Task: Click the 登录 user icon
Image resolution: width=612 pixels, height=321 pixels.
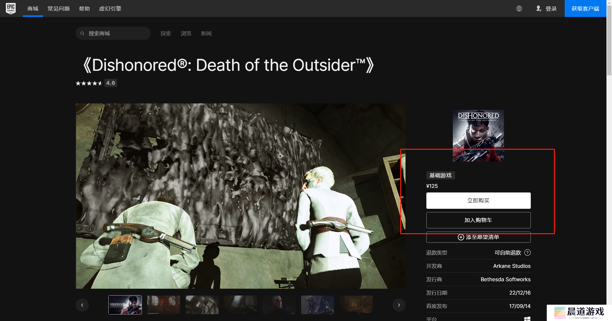Action: 539,8
